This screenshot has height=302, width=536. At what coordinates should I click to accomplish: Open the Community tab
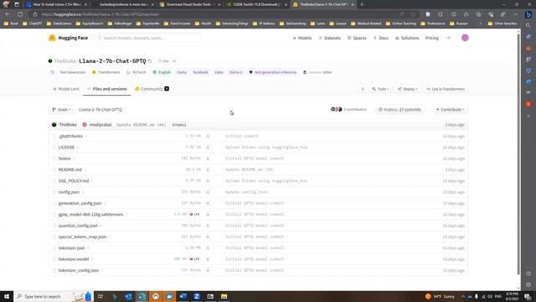(x=152, y=89)
